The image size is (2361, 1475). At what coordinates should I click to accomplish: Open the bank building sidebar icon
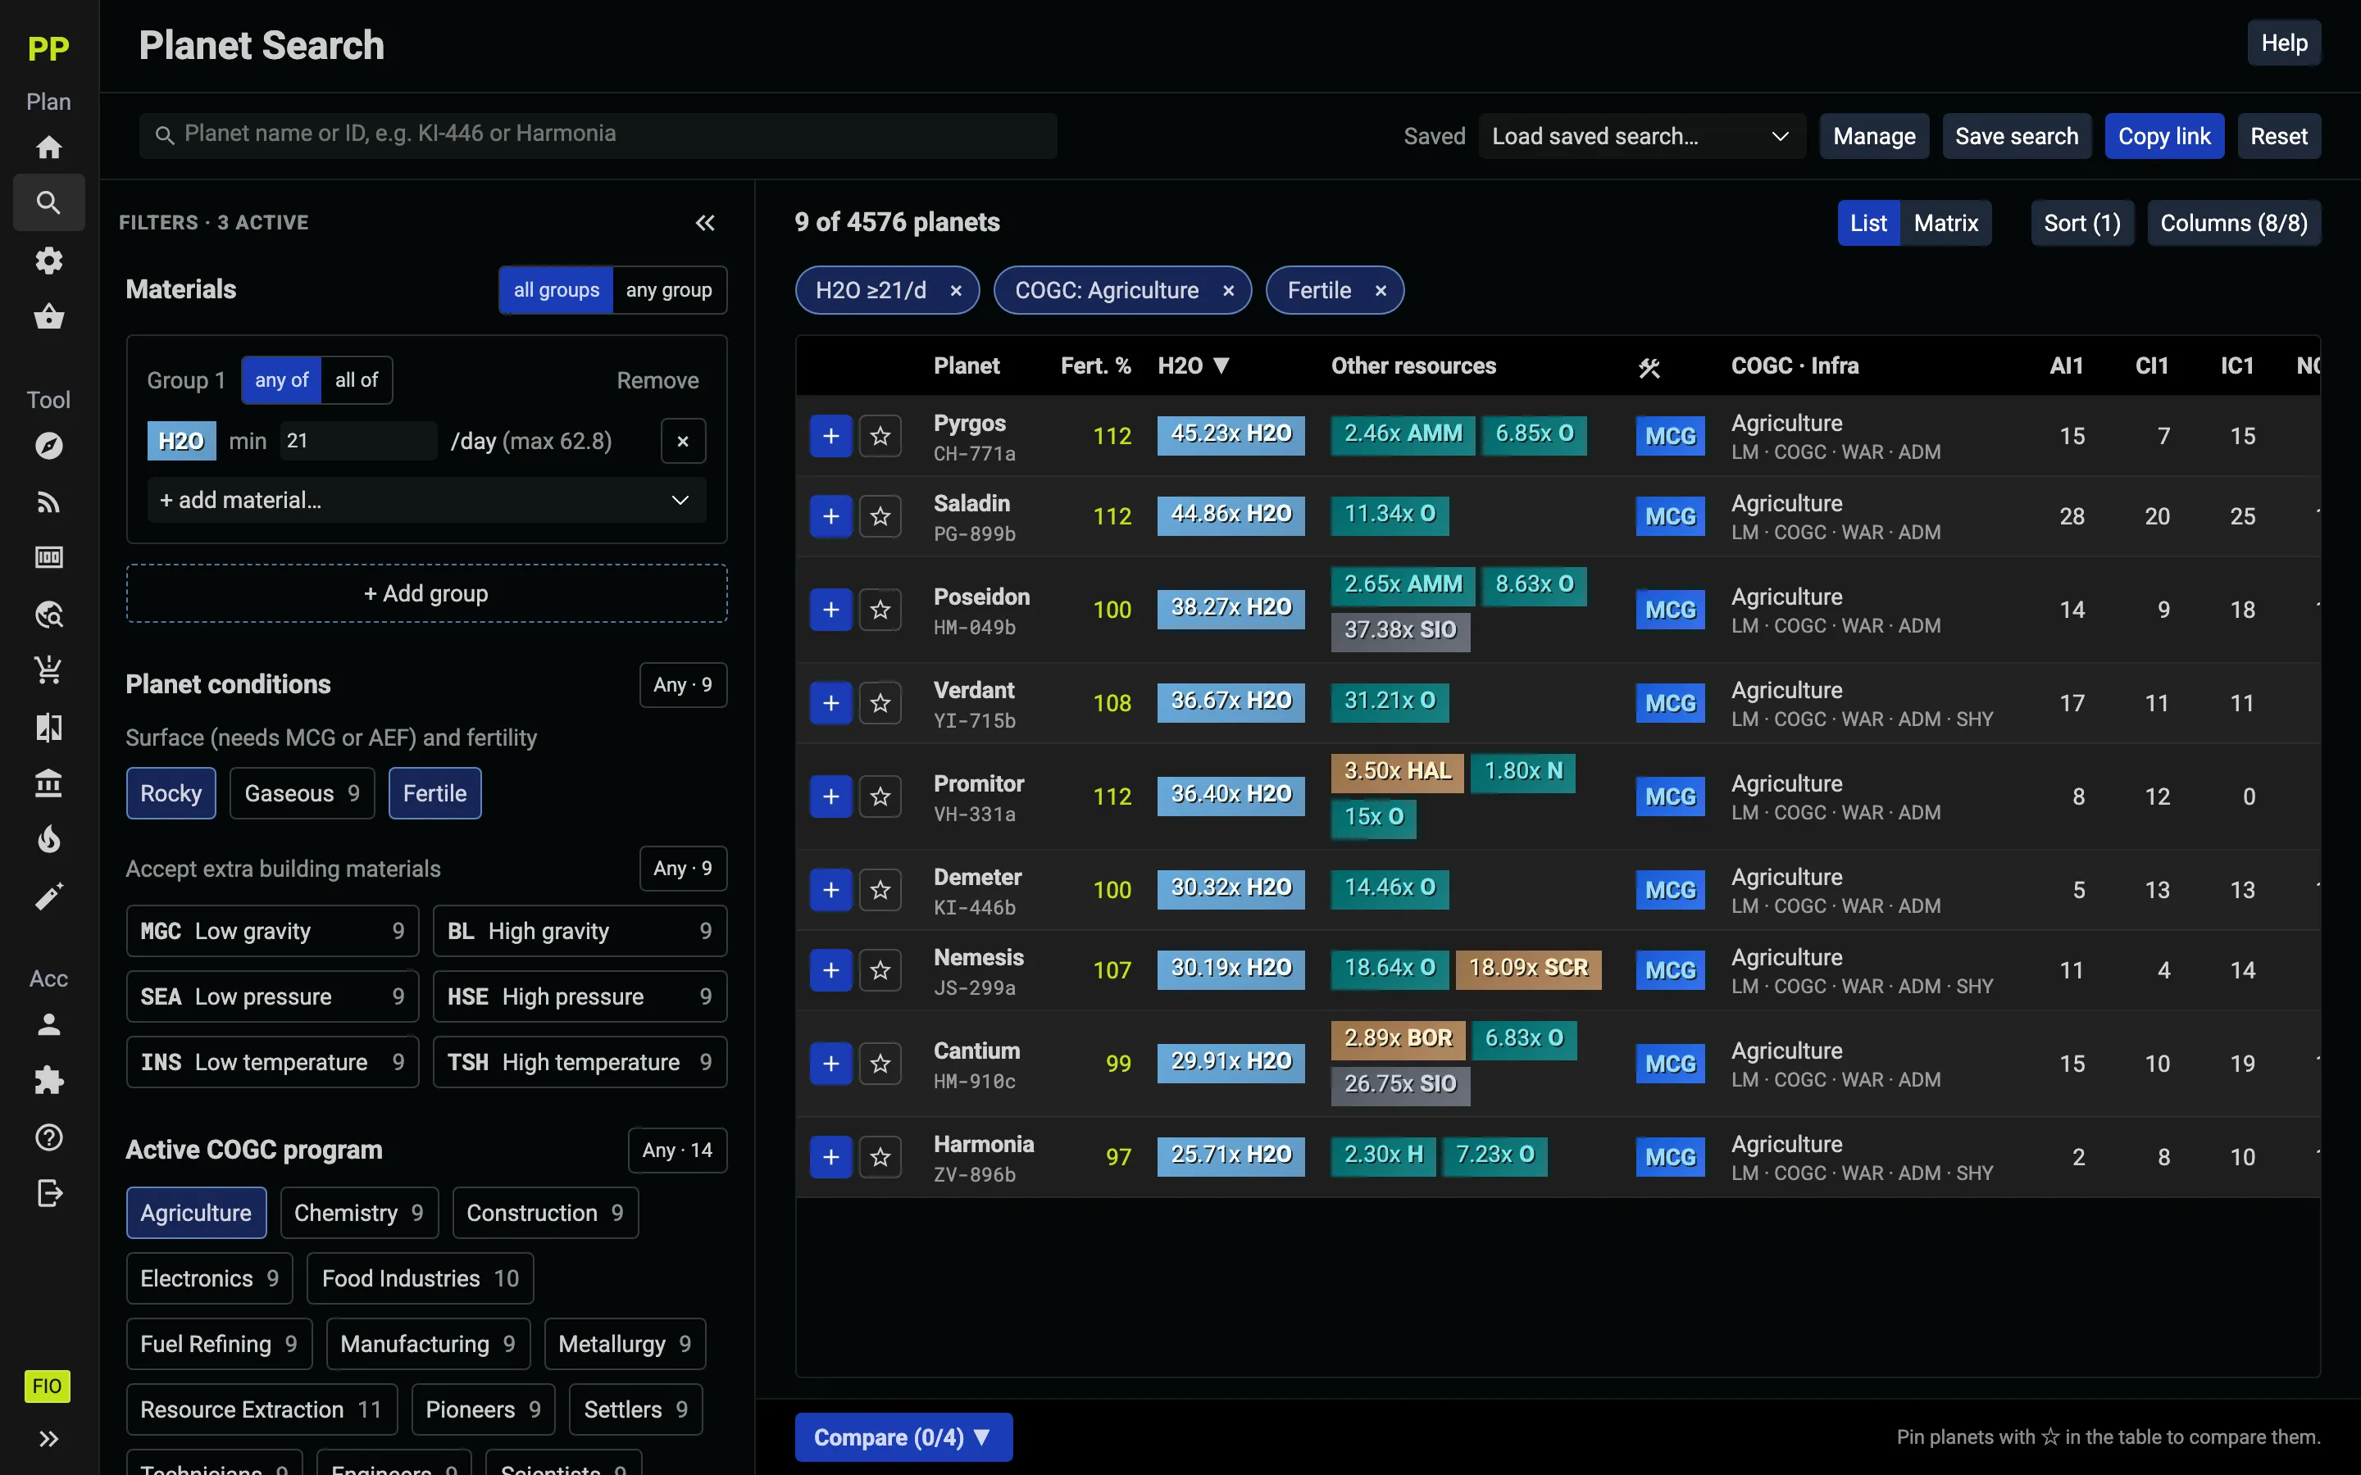(49, 783)
